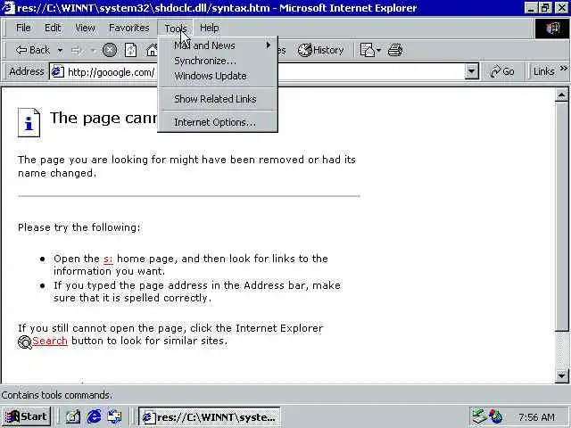Image resolution: width=571 pixels, height=428 pixels.
Task: Minimize the Internet Explorer window
Action: 531,8
